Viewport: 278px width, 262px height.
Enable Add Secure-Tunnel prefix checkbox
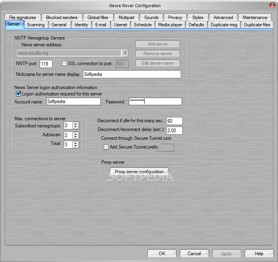(106, 147)
